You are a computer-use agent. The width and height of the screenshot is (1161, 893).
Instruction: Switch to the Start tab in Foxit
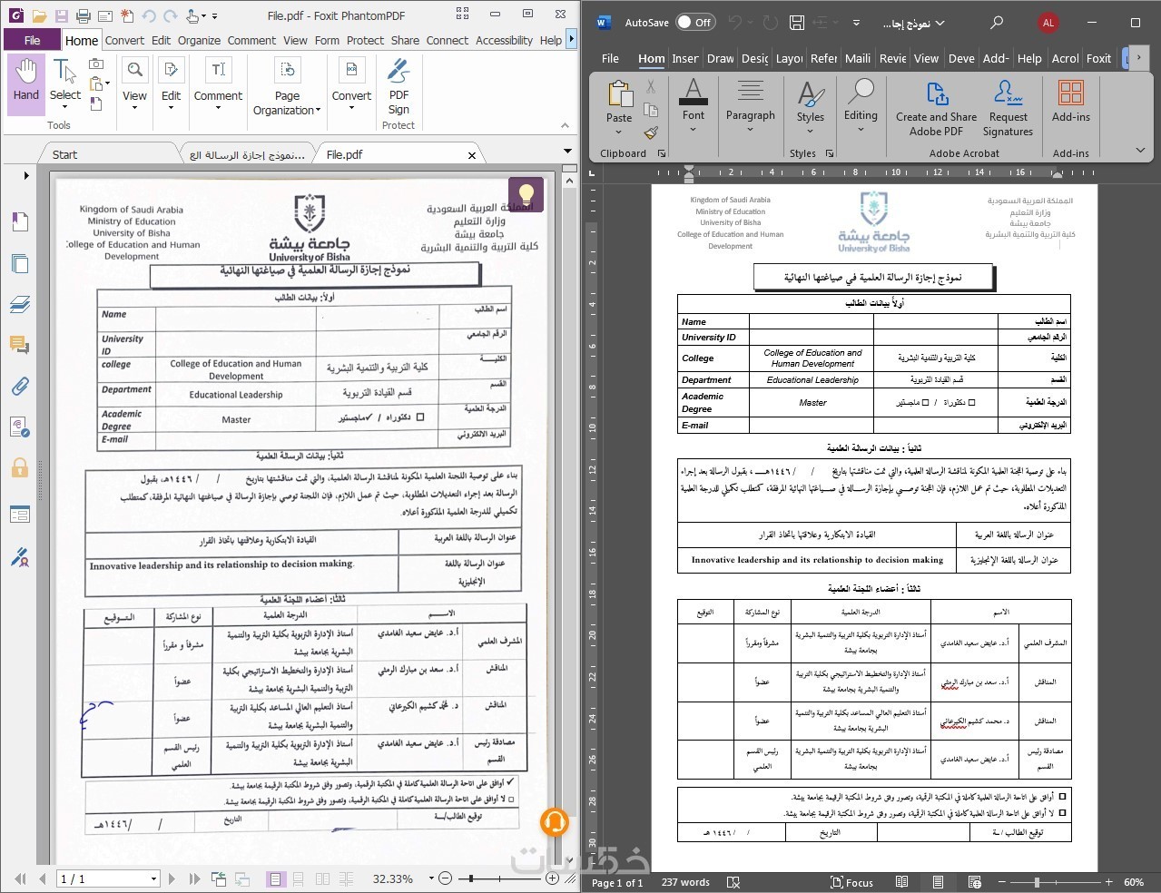pos(64,154)
